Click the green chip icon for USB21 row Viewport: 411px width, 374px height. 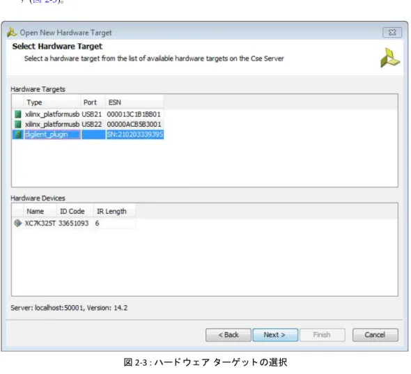[18, 115]
